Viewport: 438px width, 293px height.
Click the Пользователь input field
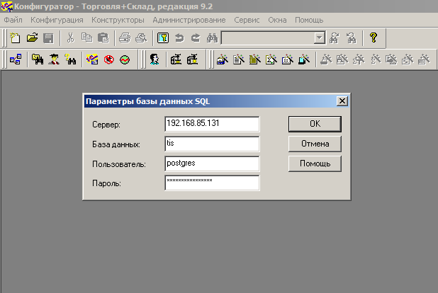click(212, 163)
